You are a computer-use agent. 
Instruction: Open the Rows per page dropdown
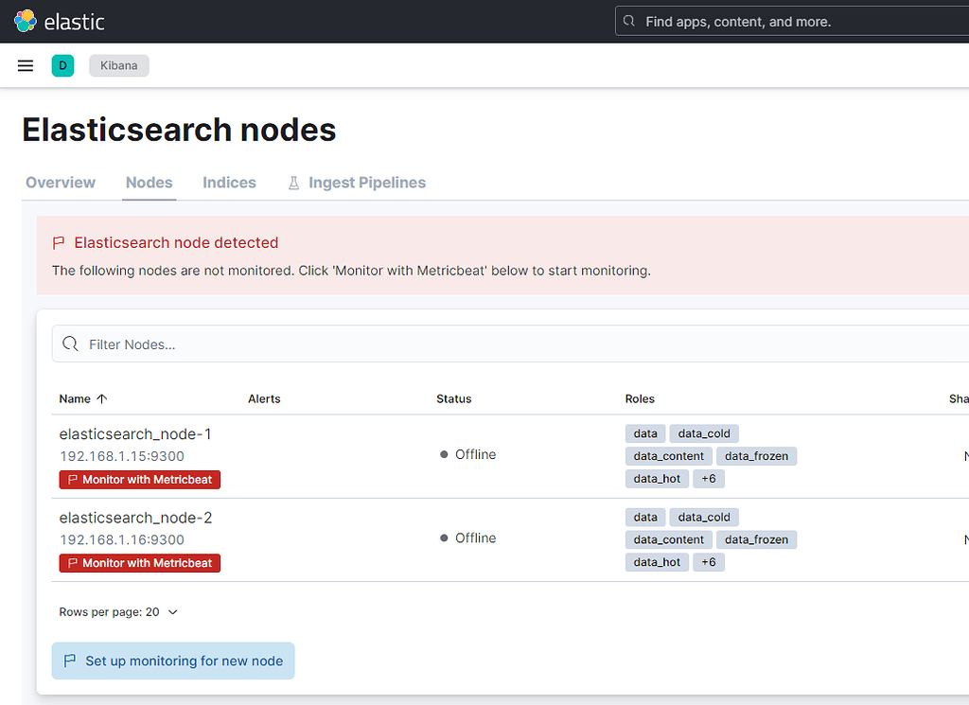(118, 611)
